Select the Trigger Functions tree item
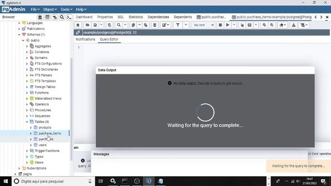This screenshot has width=331, height=186. [x=47, y=151]
